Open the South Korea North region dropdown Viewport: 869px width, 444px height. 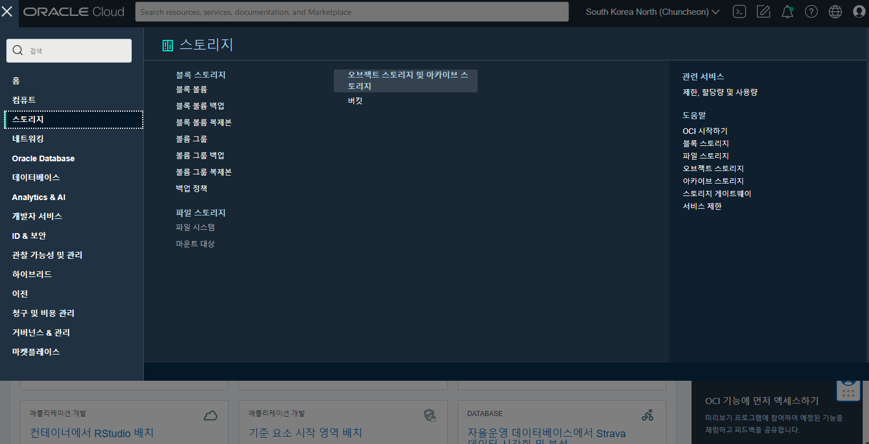click(653, 11)
